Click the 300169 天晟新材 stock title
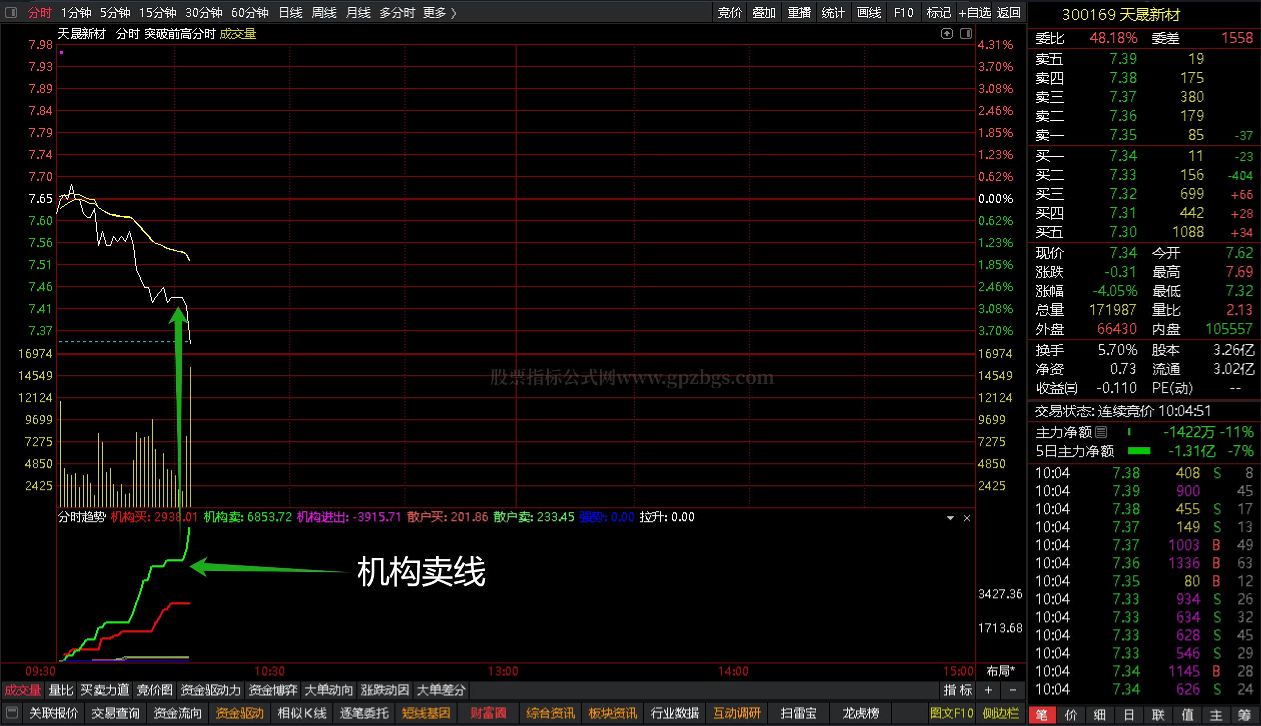Screen dimensions: 1261x726 (x=1121, y=15)
